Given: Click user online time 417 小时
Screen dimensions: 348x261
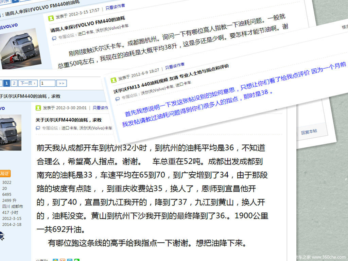Looking at the screenshot, I should (x=10, y=212).
